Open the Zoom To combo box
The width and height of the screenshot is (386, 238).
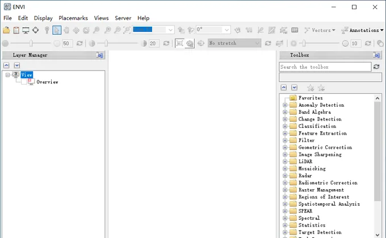tap(153, 30)
